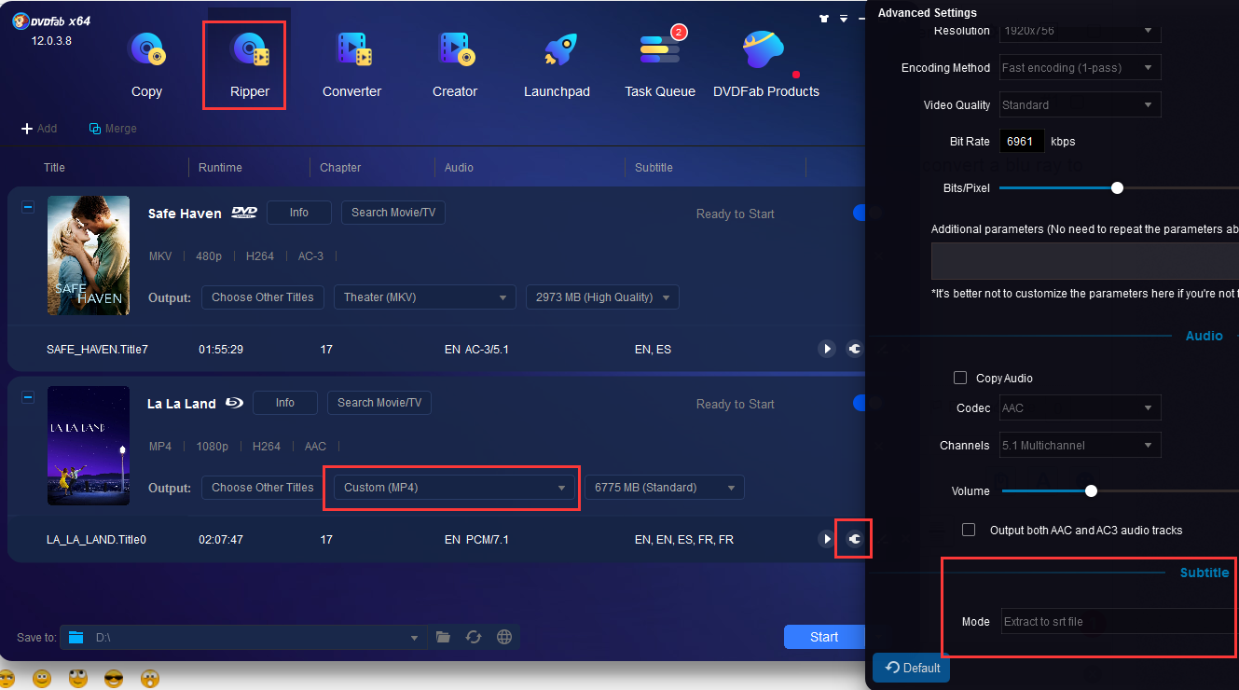The height and width of the screenshot is (690, 1239).
Task: Open the Converter module
Action: click(x=351, y=63)
